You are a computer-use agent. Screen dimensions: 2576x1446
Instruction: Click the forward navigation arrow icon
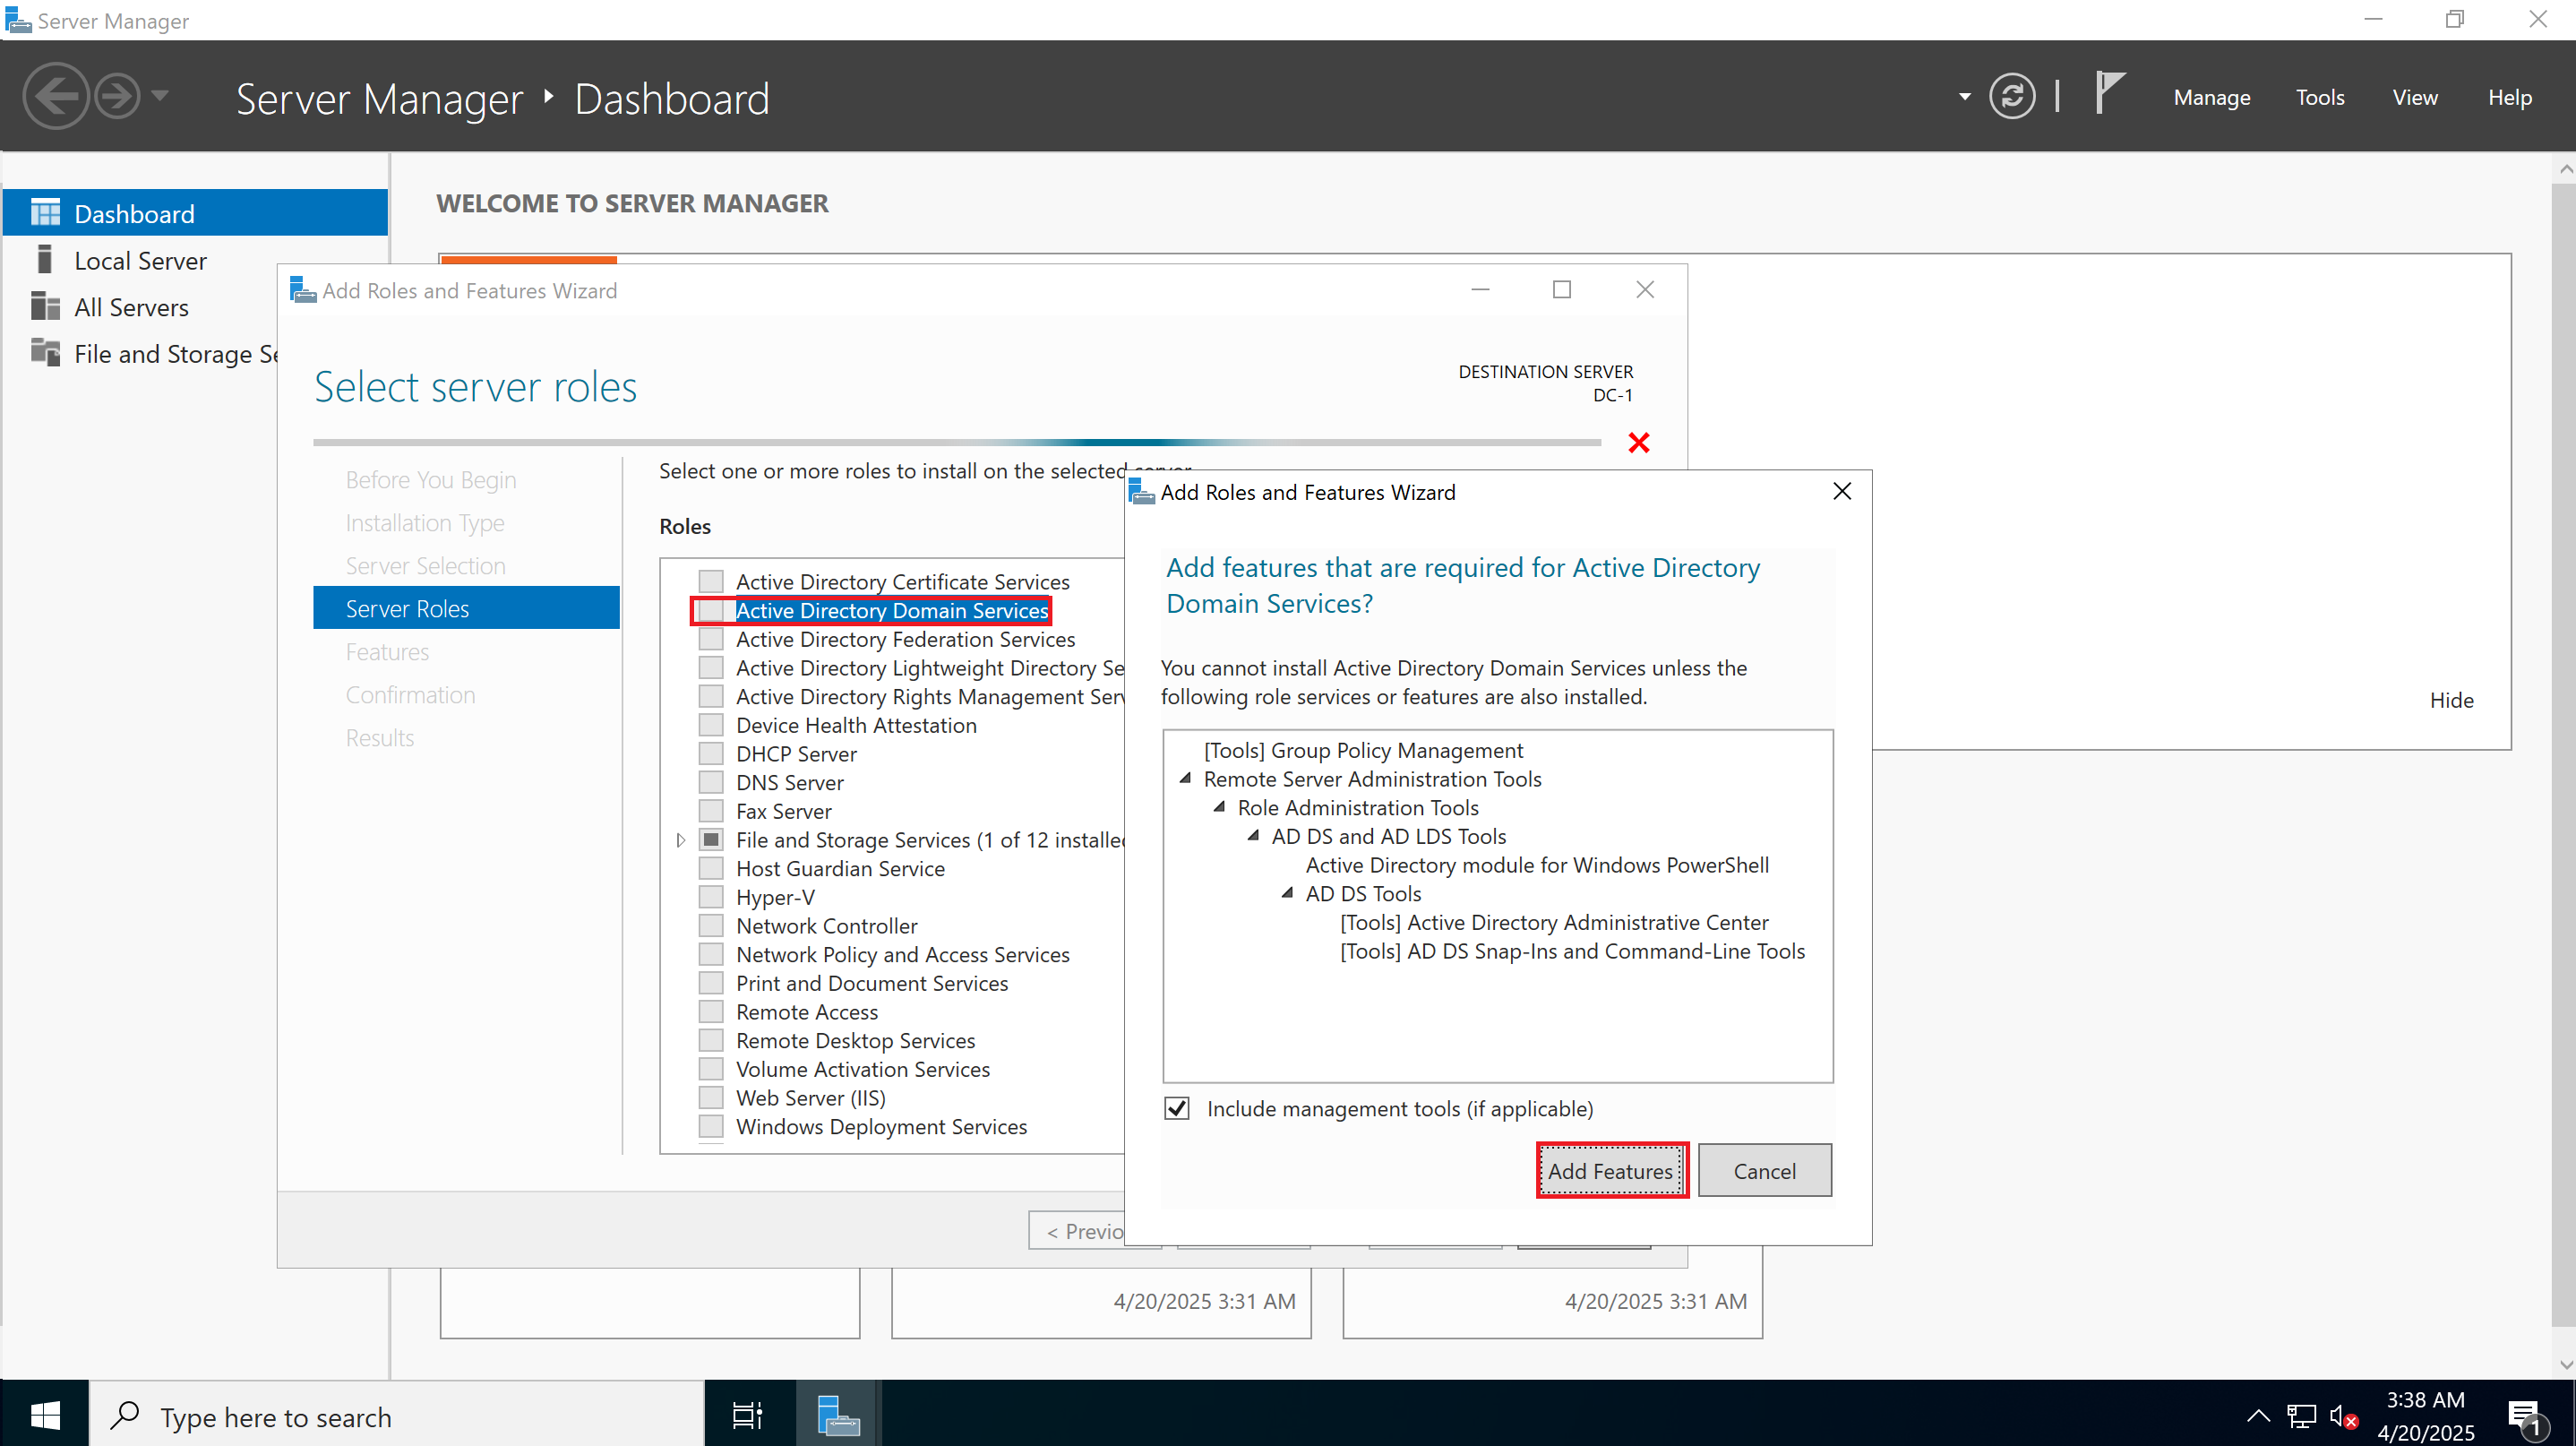[118, 97]
